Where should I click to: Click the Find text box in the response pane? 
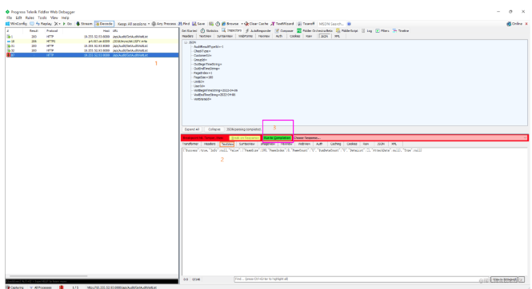[362, 279]
